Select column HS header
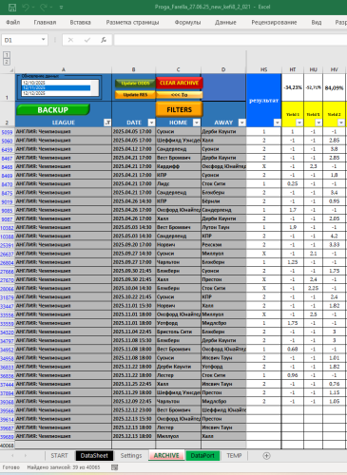This screenshot has width=347, height=475. 263,69
